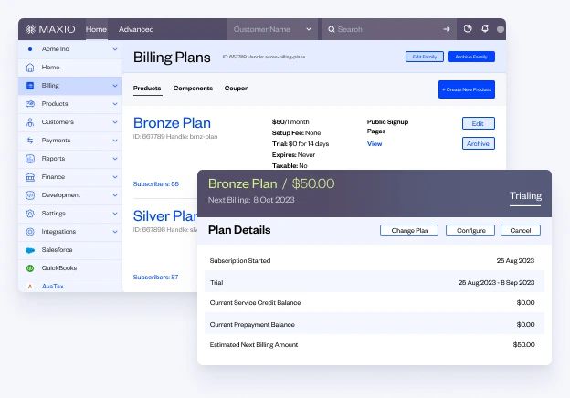Select the Home top nav tab
The height and width of the screenshot is (398, 570).
pyautogui.click(x=96, y=29)
